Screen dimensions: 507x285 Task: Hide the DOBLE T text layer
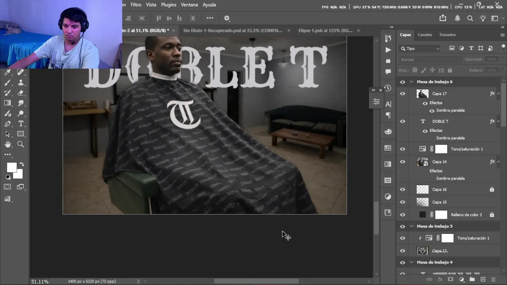pyautogui.click(x=402, y=122)
